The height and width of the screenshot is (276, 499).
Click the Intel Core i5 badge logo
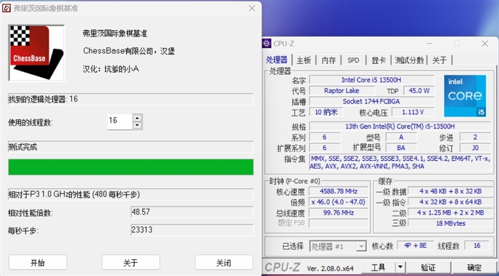[464, 96]
